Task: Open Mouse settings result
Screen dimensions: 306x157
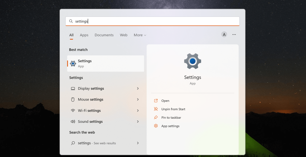Action: click(x=105, y=100)
